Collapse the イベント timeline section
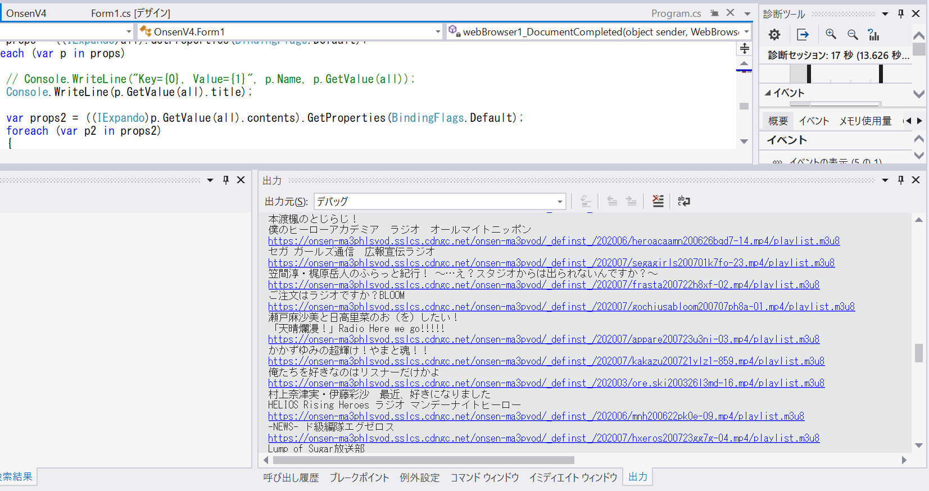This screenshot has height=491, width=929. tap(768, 93)
